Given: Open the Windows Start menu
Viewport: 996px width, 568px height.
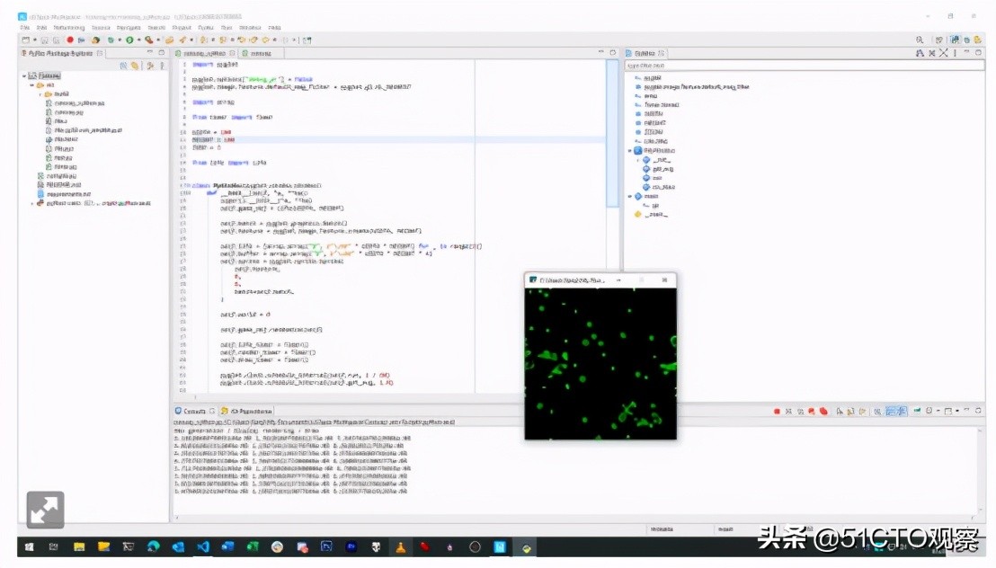Looking at the screenshot, I should [x=30, y=547].
